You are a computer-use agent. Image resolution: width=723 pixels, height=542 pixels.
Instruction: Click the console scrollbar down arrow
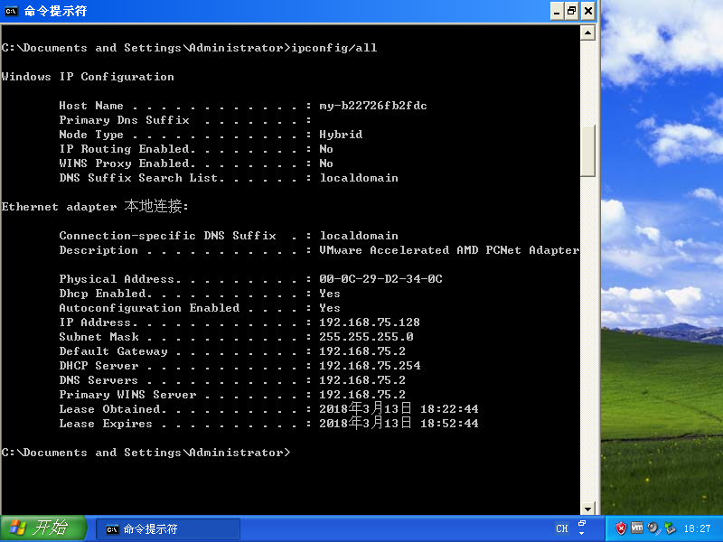(587, 509)
